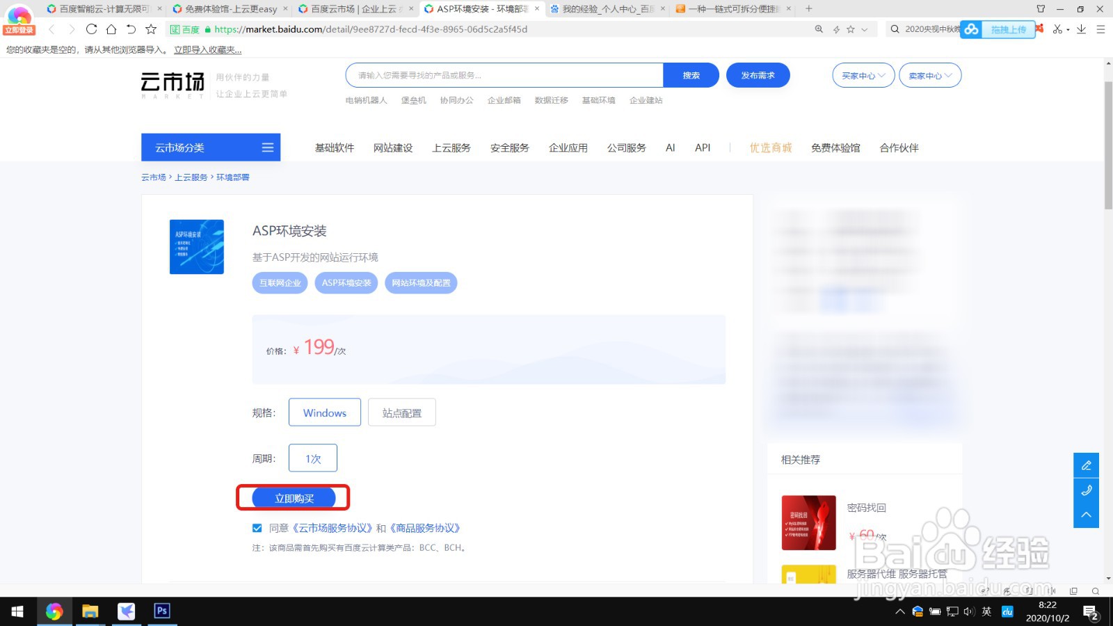Open the browser home page

[111, 29]
